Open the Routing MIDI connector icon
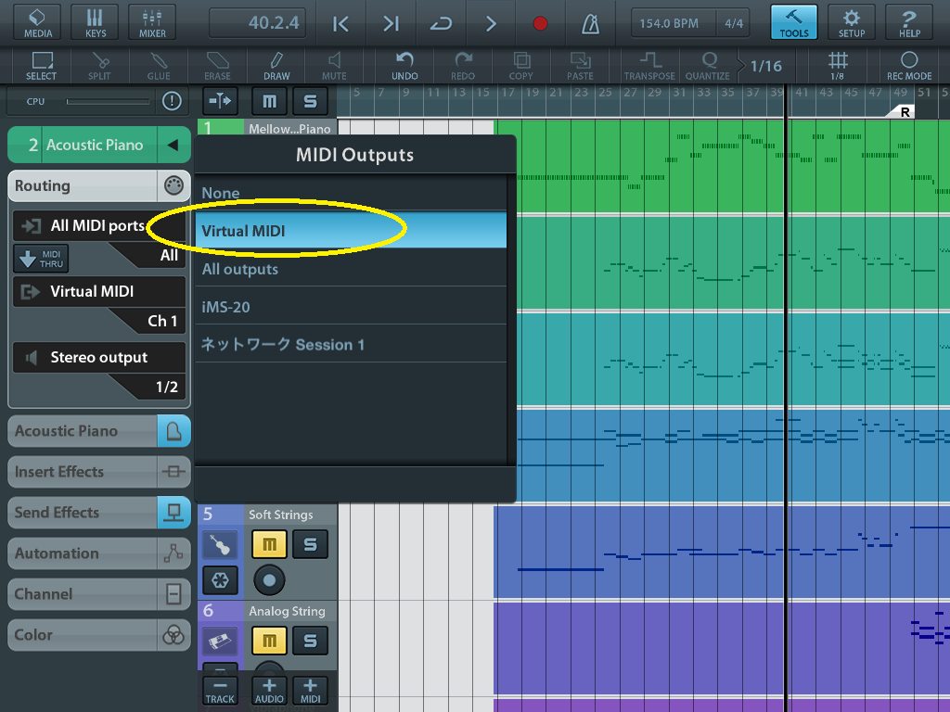 pyautogui.click(x=173, y=185)
